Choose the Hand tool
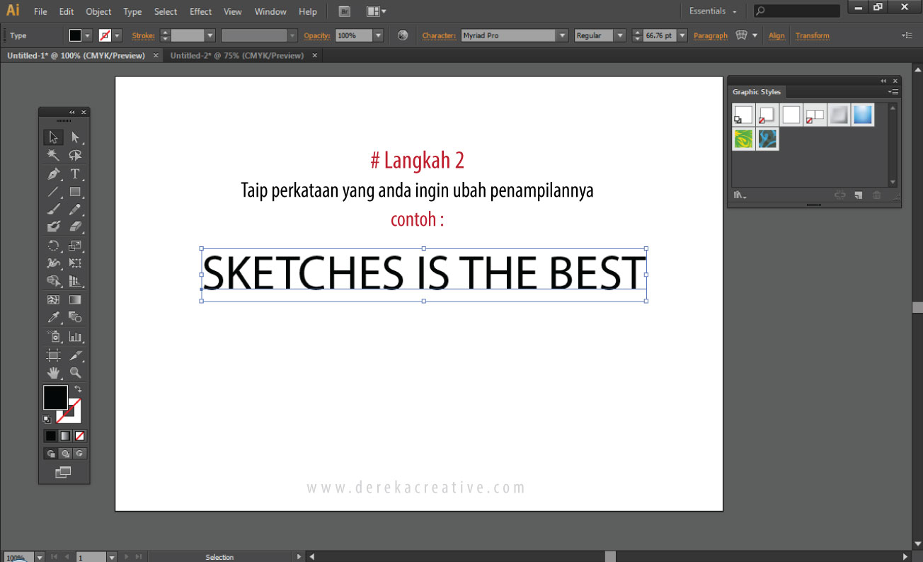923x562 pixels. [53, 372]
